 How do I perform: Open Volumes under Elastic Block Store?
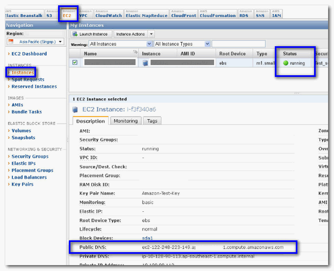coord(22,131)
